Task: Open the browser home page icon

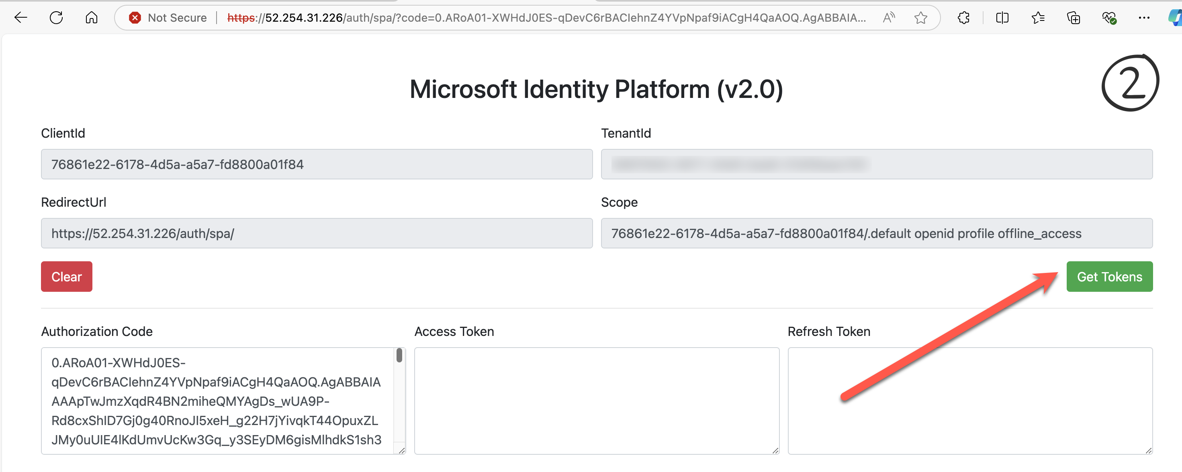Action: click(92, 18)
